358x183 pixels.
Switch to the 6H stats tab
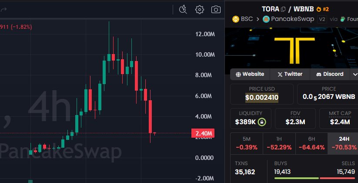(x=311, y=142)
